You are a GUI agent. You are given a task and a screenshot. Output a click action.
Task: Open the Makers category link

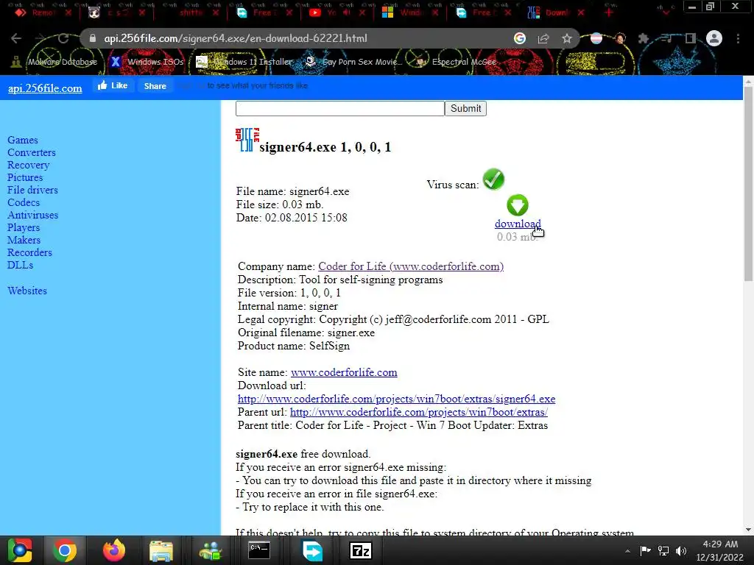(x=24, y=240)
